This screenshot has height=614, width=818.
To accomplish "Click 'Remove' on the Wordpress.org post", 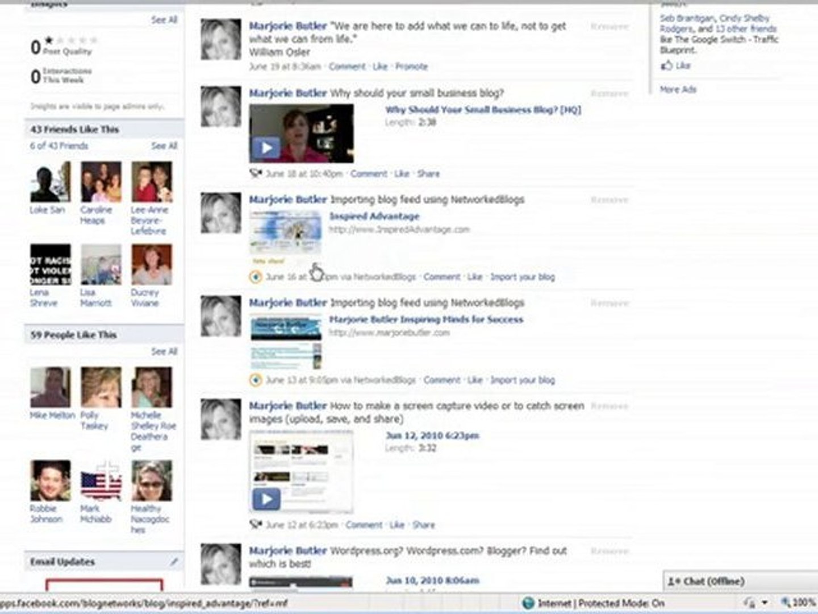I will point(610,551).
